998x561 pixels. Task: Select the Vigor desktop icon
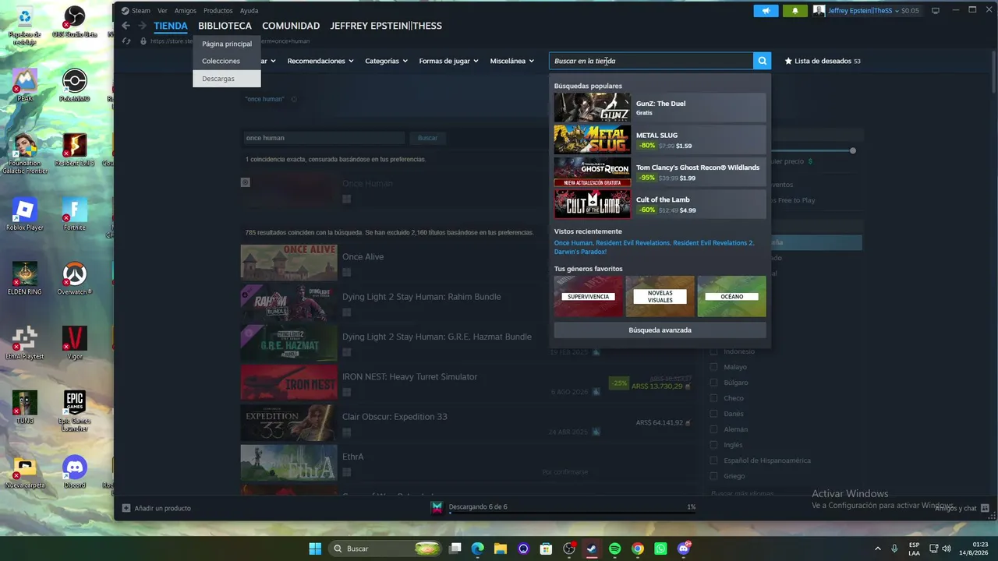click(74, 343)
